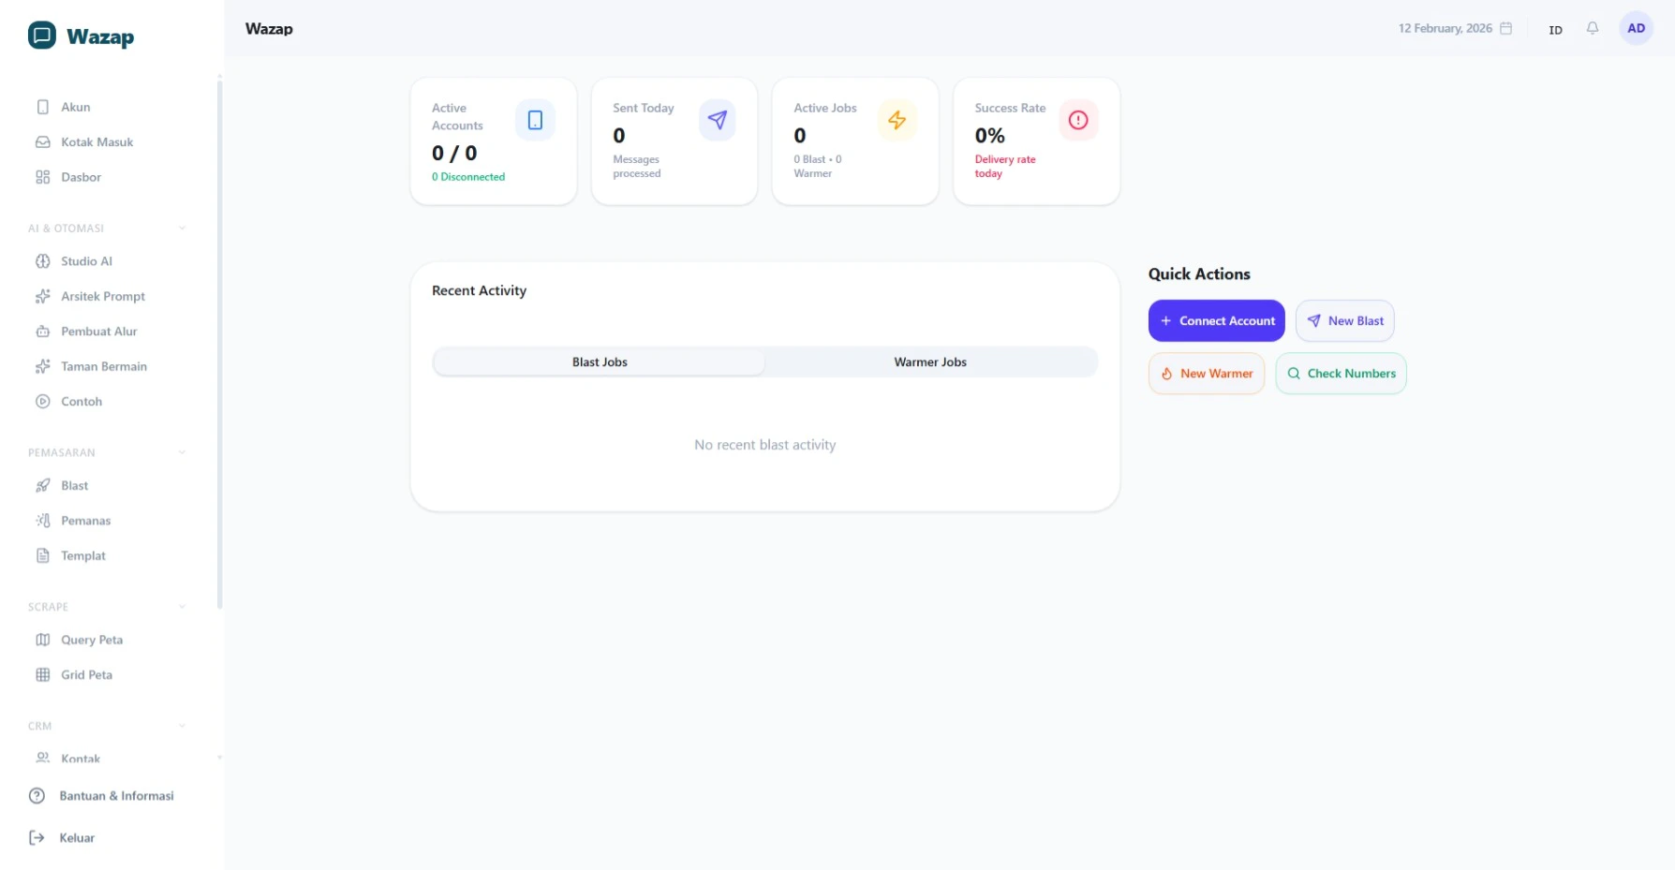Click the Wazap logo

(x=81, y=37)
